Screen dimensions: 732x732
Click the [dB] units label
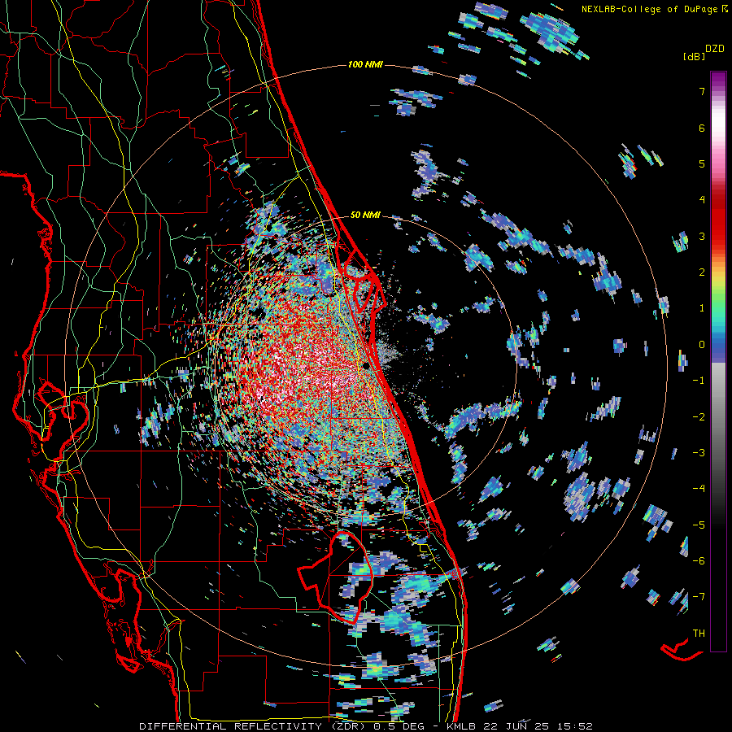tap(694, 56)
